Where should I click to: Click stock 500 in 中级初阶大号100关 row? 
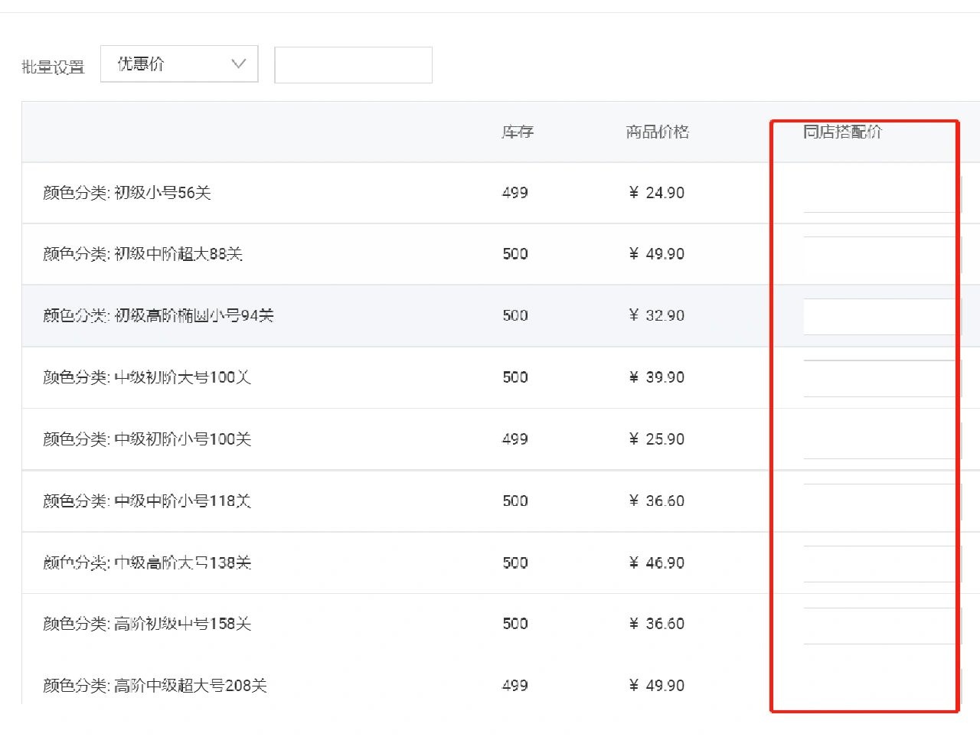(x=515, y=377)
